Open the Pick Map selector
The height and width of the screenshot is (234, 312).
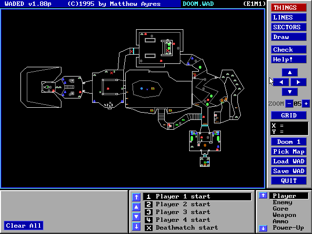[x=289, y=152]
